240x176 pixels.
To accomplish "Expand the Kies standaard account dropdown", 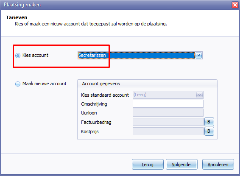I will (199, 95).
